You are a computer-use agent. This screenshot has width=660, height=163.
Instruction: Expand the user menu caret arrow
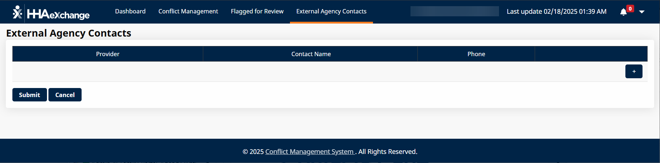click(642, 12)
